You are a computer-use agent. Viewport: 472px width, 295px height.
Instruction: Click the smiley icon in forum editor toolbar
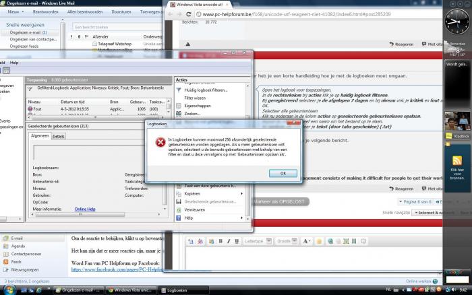pyautogui.click(x=319, y=241)
